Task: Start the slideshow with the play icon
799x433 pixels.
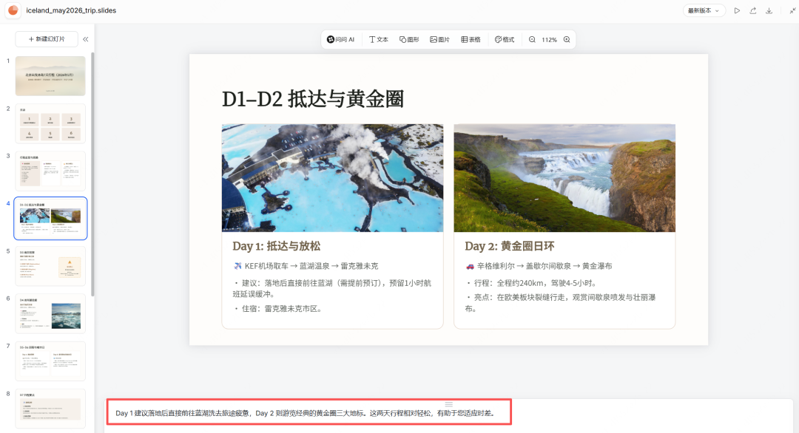Action: (737, 11)
